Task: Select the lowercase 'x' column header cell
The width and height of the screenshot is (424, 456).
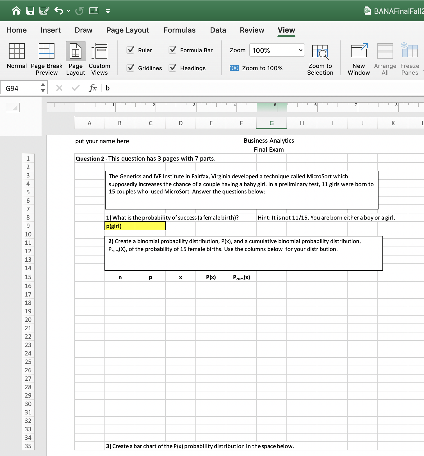Action: (181, 277)
